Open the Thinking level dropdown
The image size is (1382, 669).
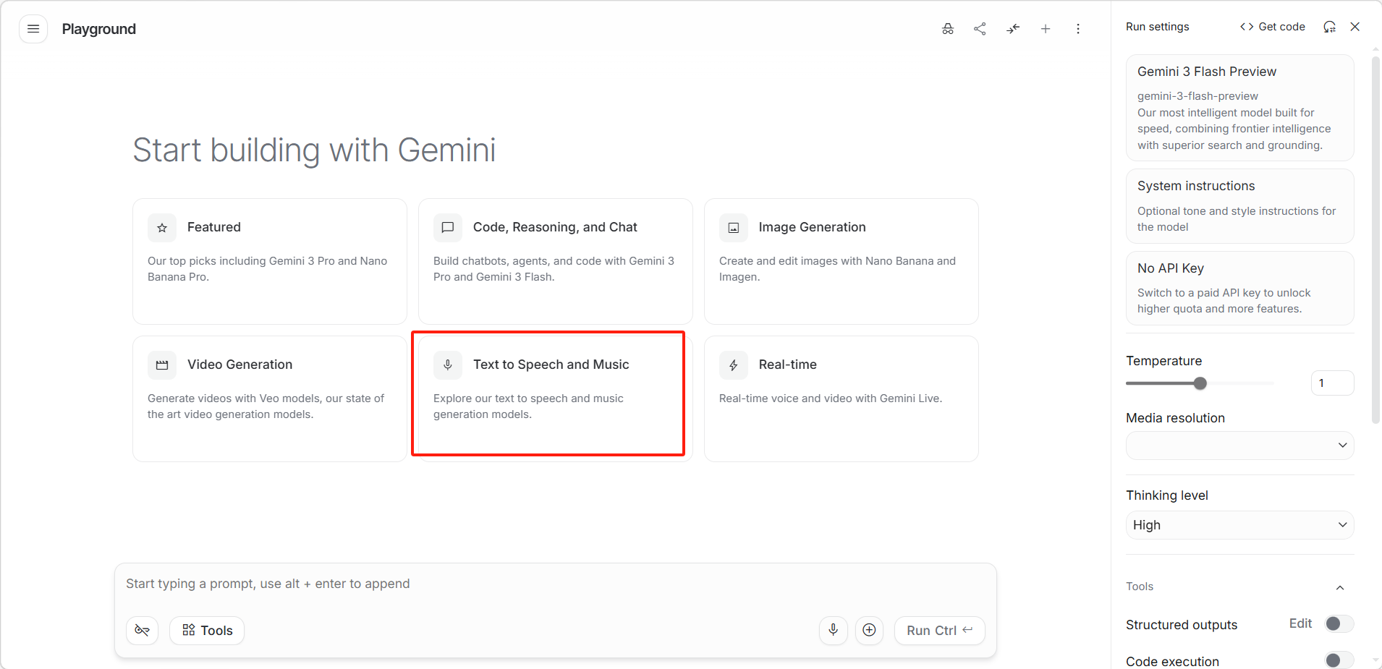(x=1240, y=525)
